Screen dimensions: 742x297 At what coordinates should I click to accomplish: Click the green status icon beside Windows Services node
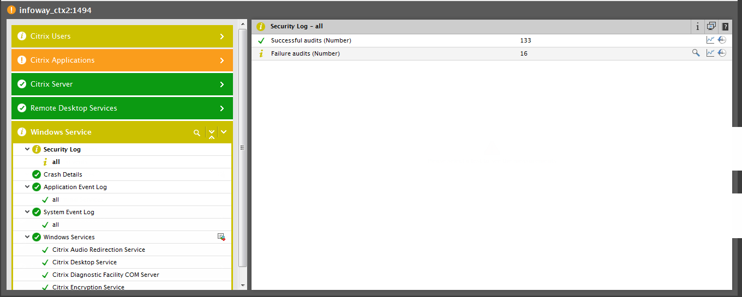coord(37,237)
